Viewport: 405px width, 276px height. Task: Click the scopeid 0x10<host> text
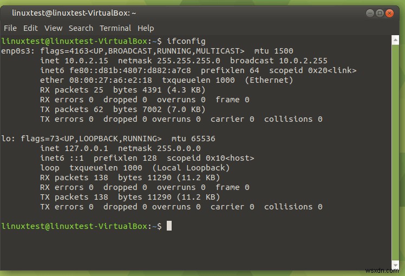point(210,158)
